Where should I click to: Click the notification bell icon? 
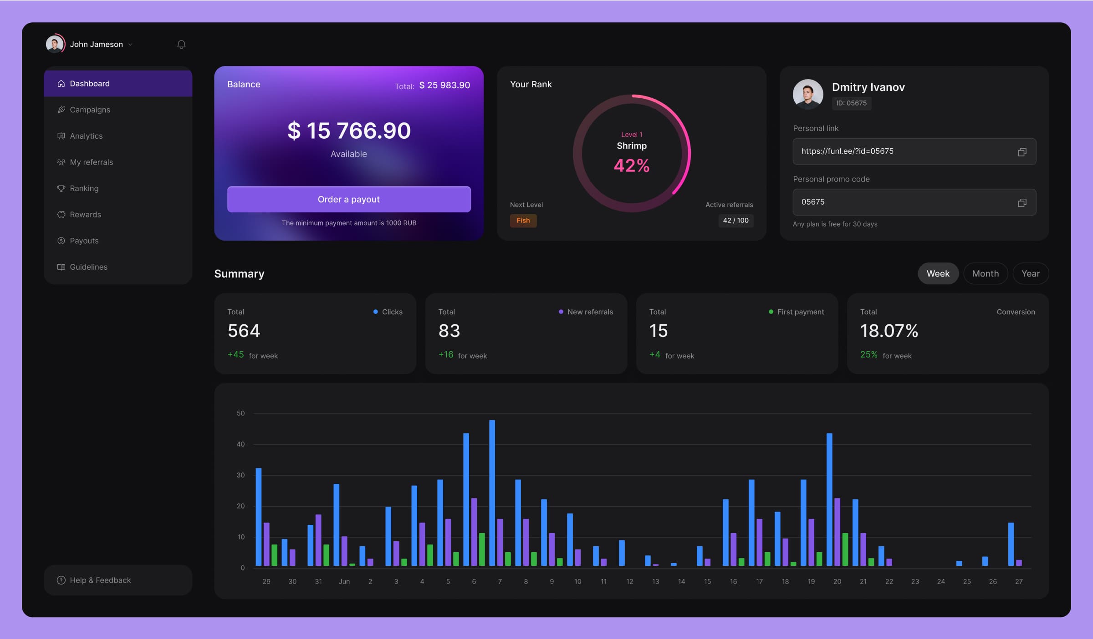pos(181,45)
